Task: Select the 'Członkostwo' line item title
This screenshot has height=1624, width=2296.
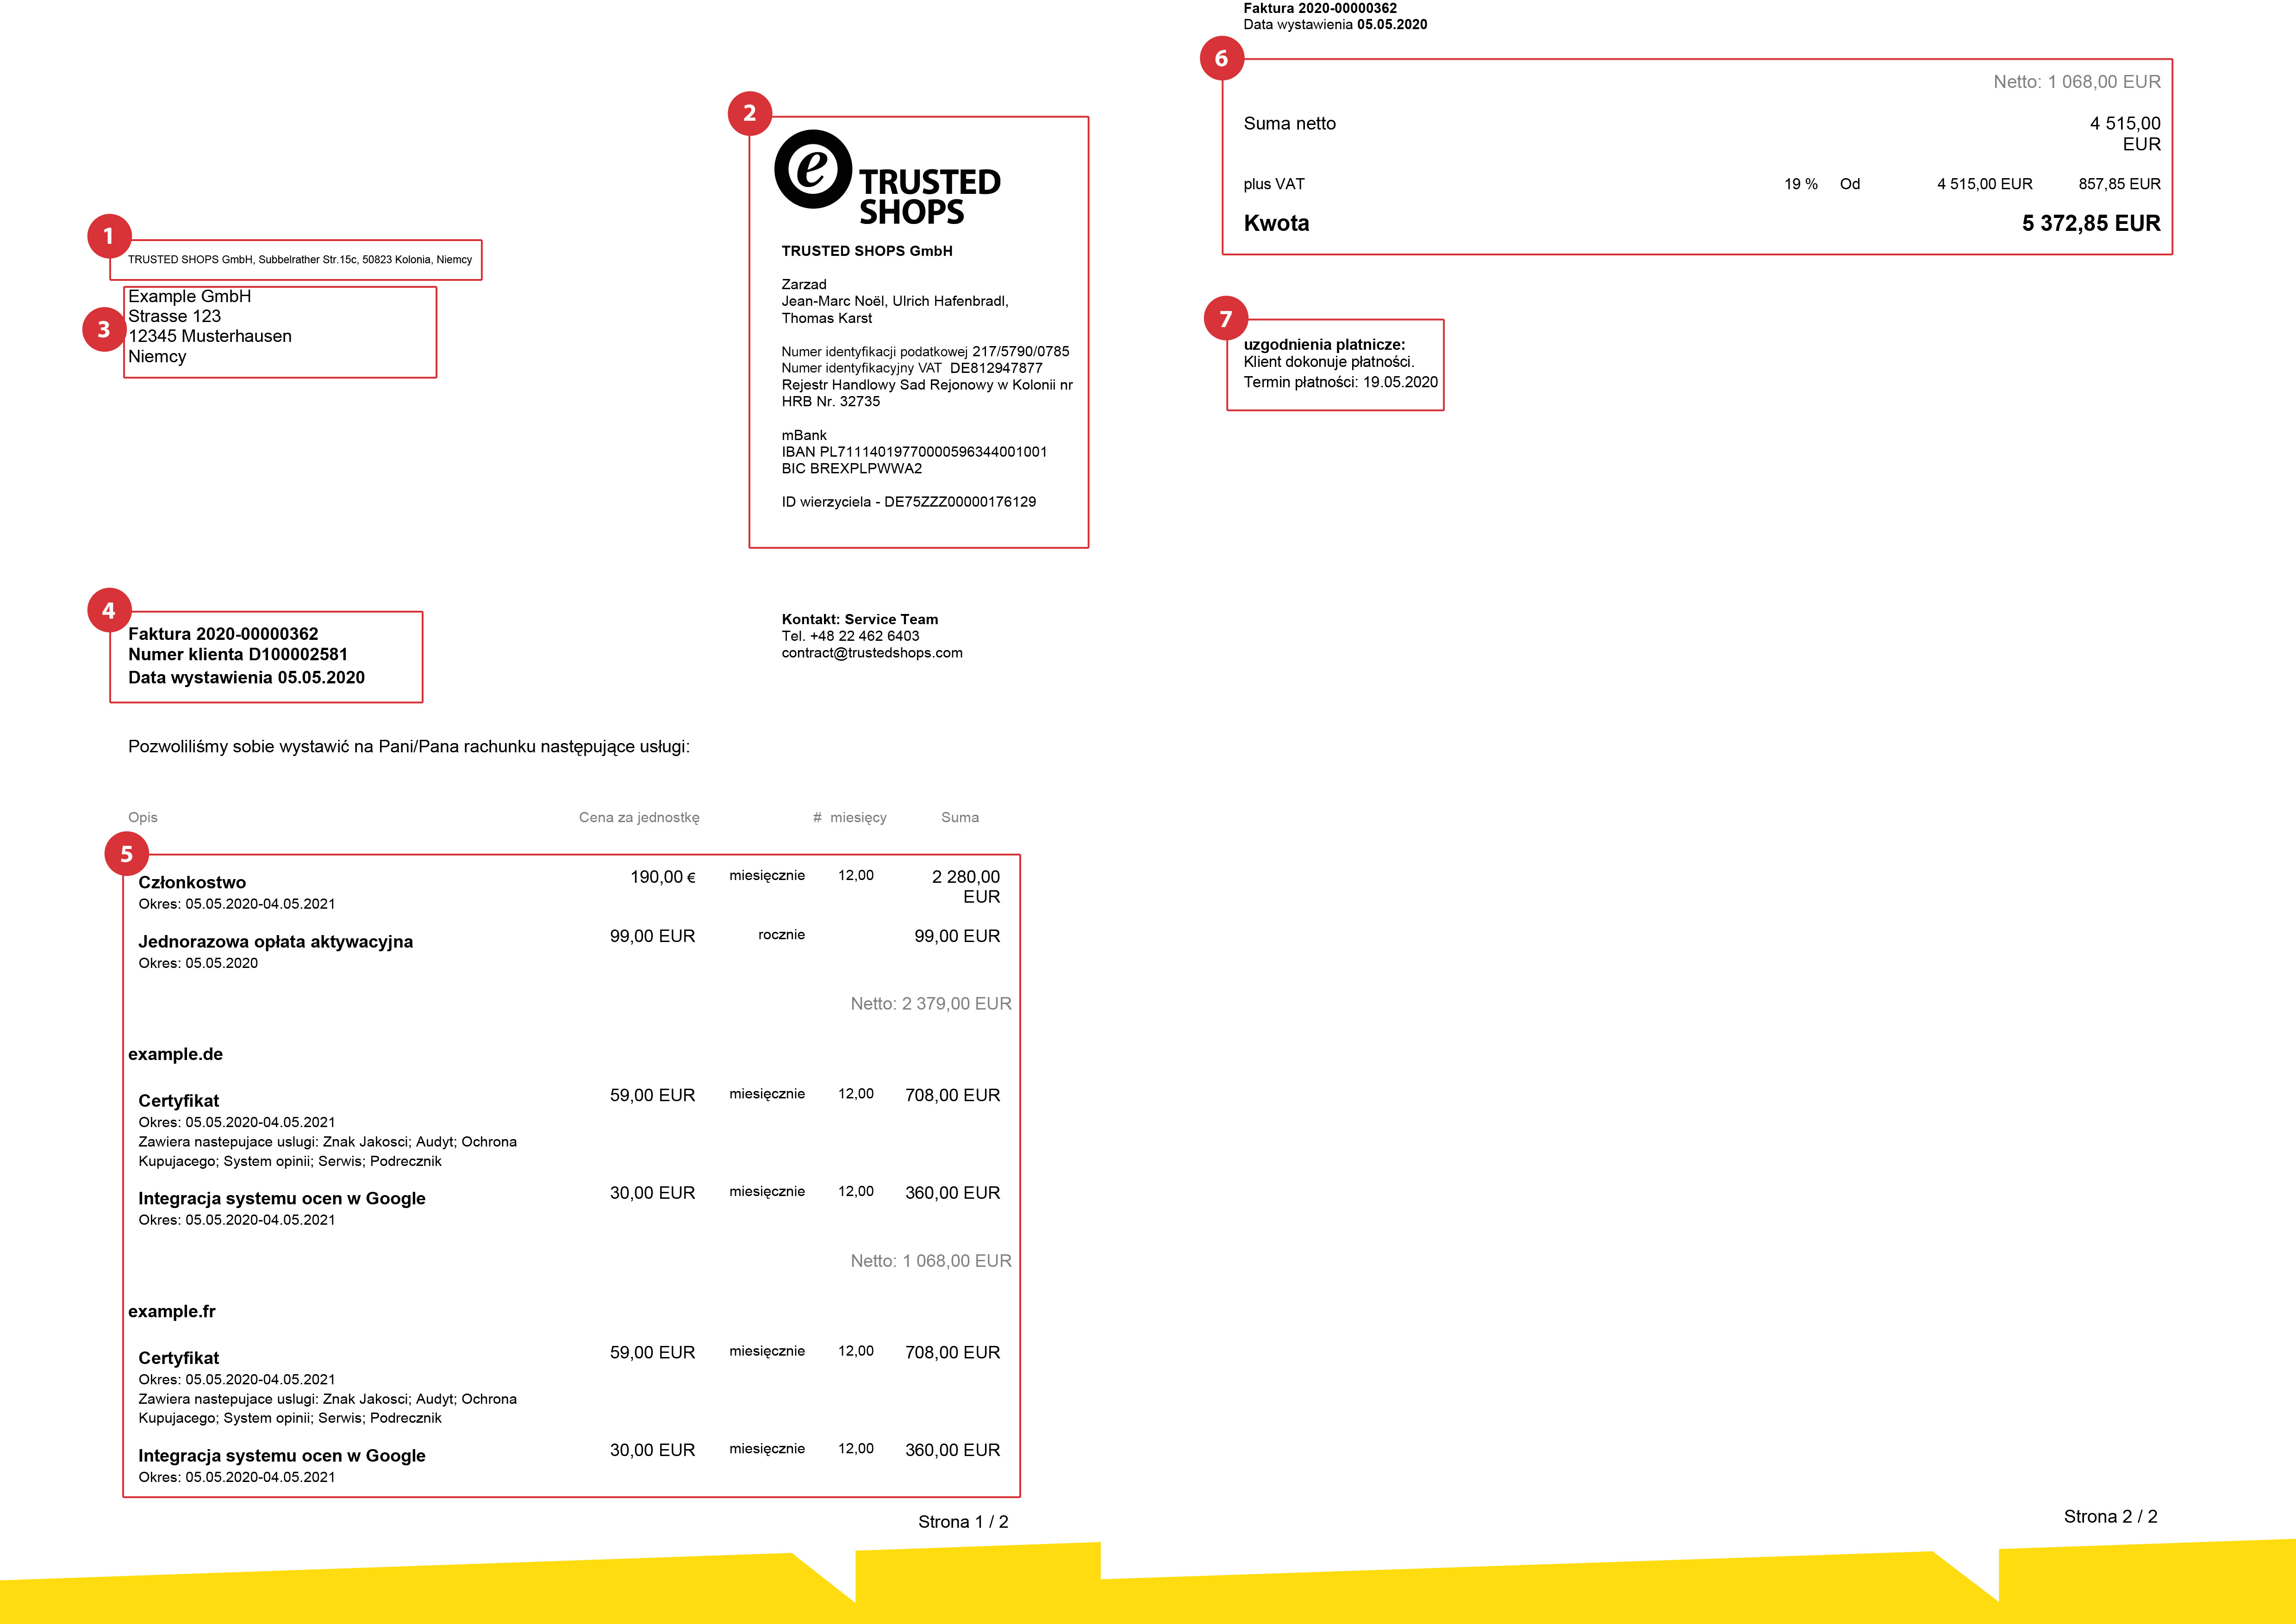Action: click(x=192, y=882)
